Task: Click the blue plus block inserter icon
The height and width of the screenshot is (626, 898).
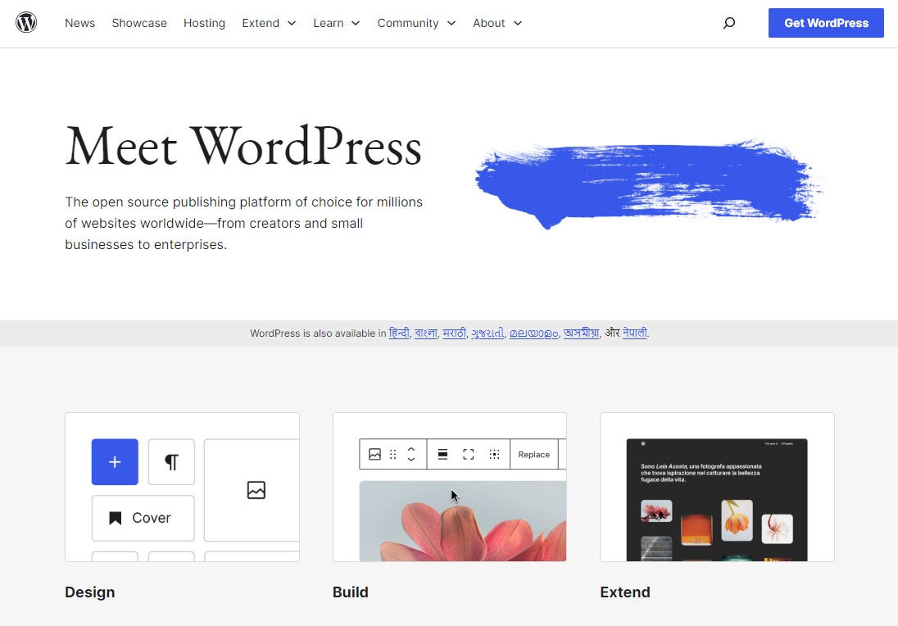Action: pos(115,461)
